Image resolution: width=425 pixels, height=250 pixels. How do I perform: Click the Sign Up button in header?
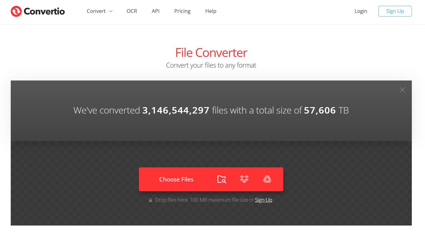(395, 11)
